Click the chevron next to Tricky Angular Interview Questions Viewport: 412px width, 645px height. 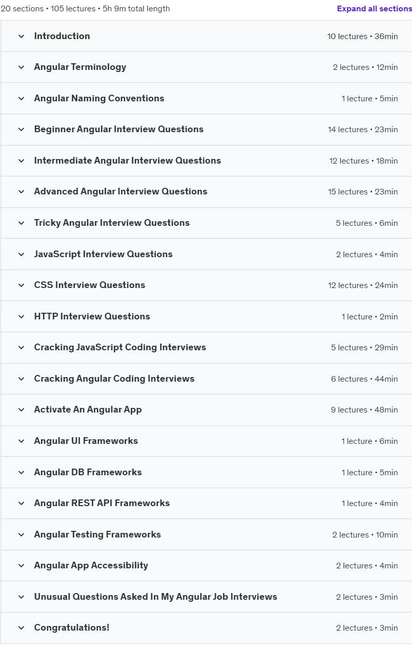(x=21, y=223)
